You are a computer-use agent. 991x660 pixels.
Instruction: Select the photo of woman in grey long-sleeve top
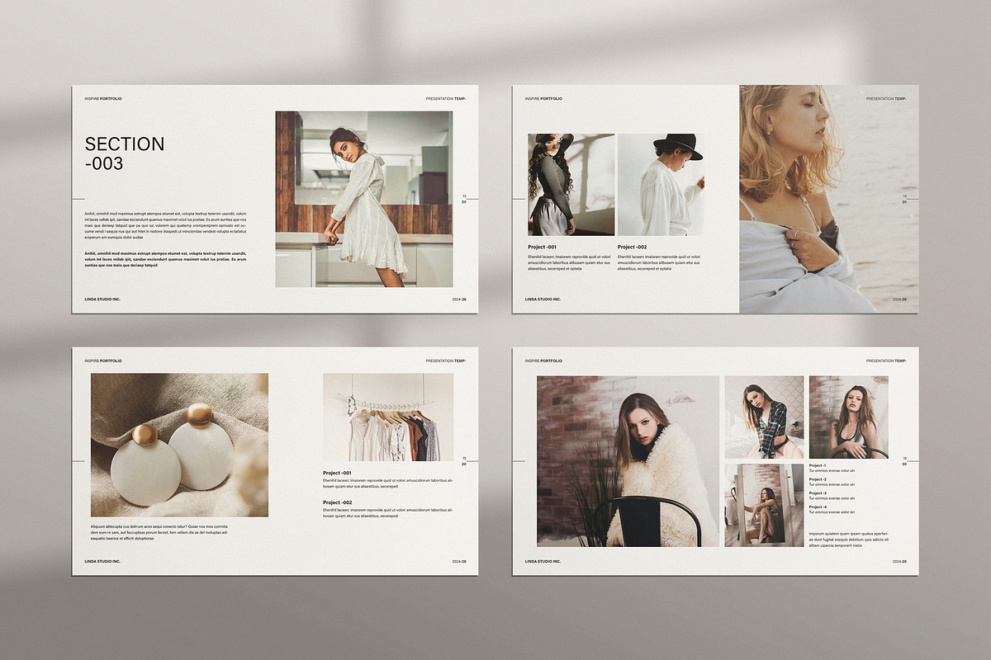(571, 185)
